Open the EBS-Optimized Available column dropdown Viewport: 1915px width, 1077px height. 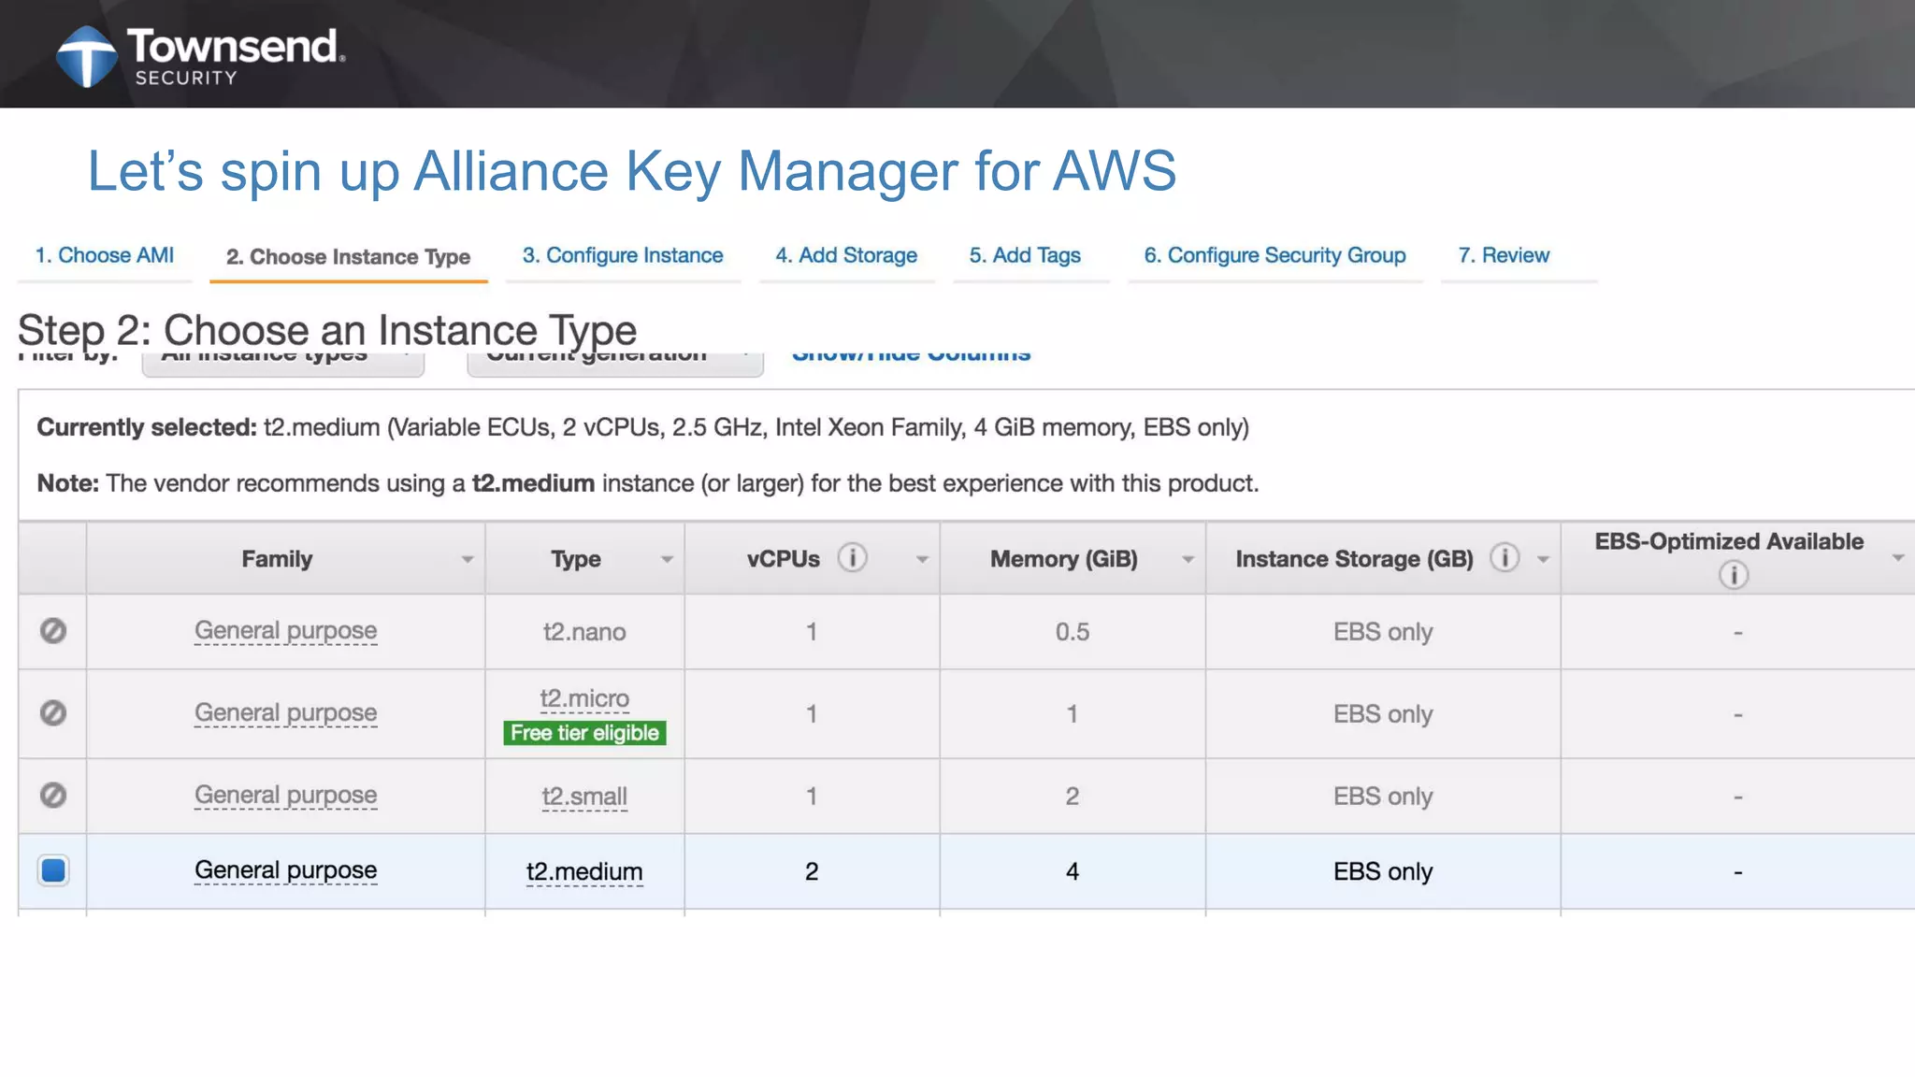(1898, 558)
